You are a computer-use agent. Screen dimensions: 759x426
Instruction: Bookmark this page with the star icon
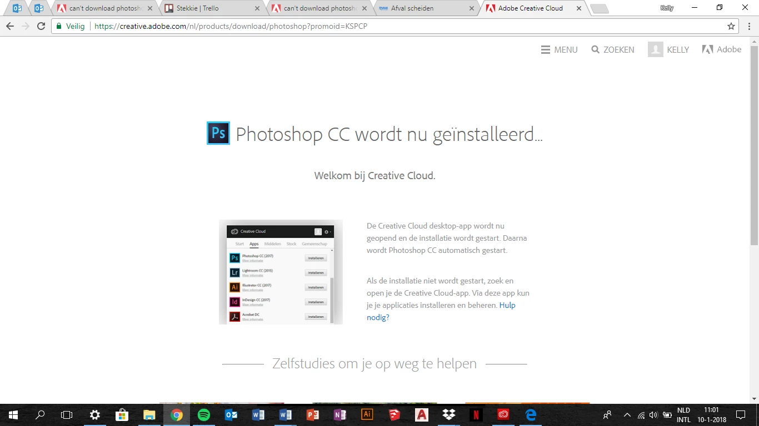(731, 26)
